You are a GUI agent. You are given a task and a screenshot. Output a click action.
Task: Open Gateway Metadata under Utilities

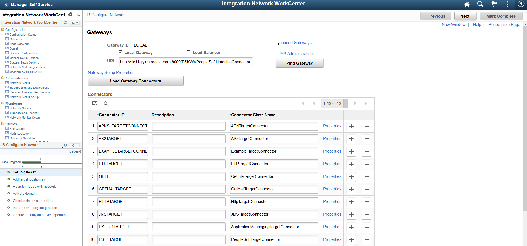click(x=22, y=138)
